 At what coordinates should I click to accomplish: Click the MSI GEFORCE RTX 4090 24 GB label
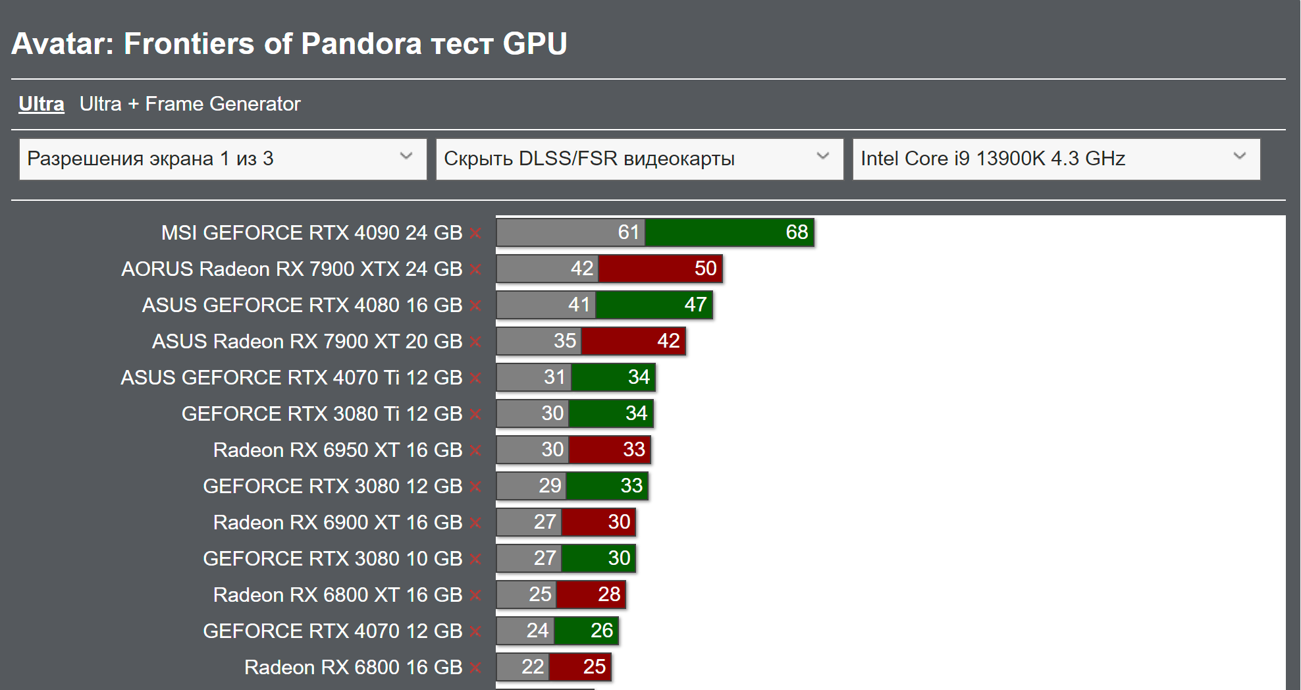311,233
